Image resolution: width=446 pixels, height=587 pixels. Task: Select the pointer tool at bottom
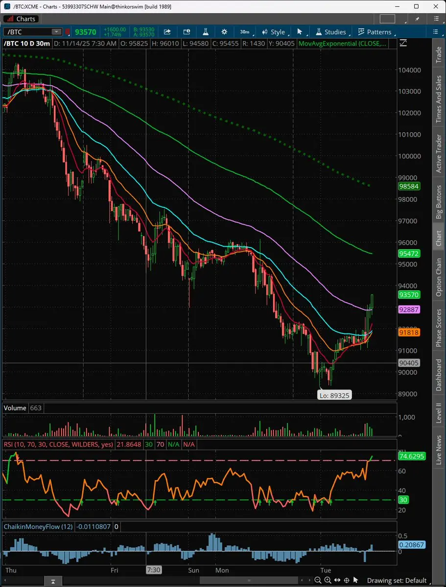(356, 580)
